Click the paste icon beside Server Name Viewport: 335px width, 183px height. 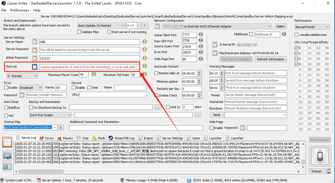tap(35, 42)
